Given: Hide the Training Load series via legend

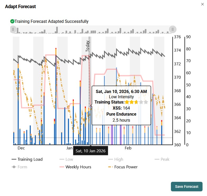Looking at the screenshot, I should [27, 159].
